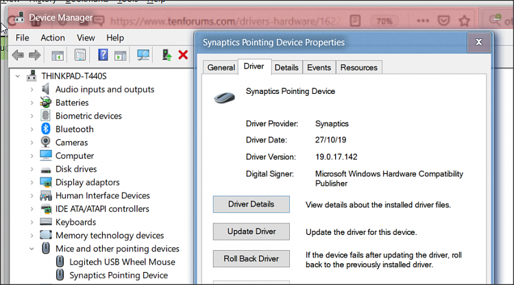This screenshot has height=285, width=514.
Task: Click the Keyboards icon
Action: pos(45,221)
